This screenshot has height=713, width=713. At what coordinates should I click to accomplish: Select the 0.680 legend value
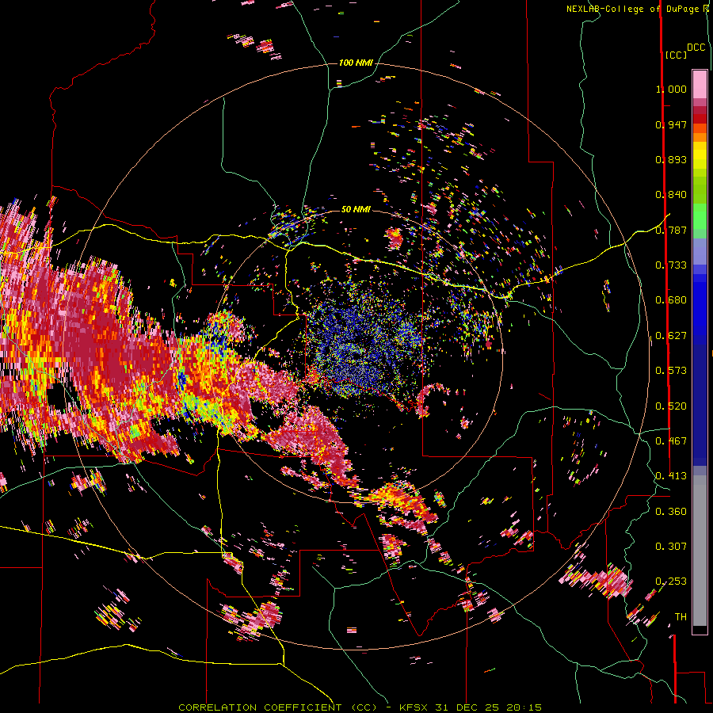(671, 300)
